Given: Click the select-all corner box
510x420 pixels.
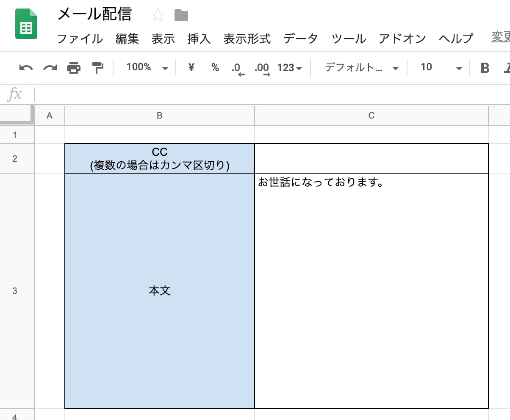Looking at the screenshot, I should tap(17, 115).
